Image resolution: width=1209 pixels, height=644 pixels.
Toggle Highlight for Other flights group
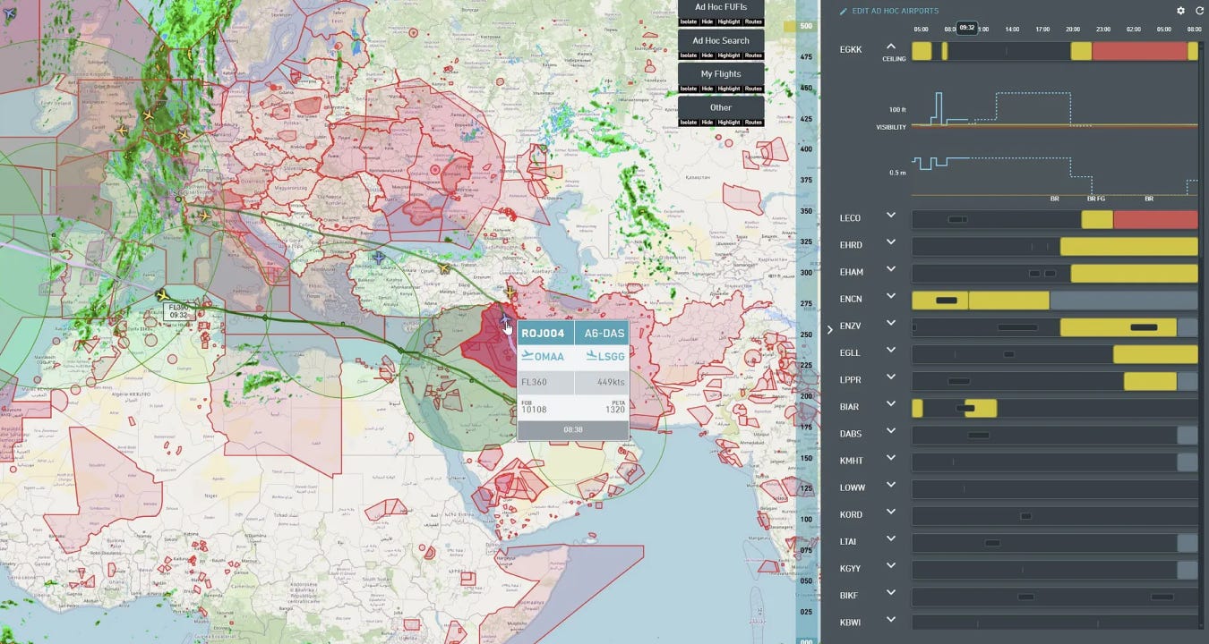click(729, 123)
